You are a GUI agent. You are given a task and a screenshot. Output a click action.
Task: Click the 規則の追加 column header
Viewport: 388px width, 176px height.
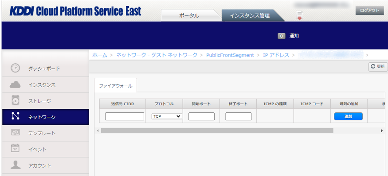point(349,104)
